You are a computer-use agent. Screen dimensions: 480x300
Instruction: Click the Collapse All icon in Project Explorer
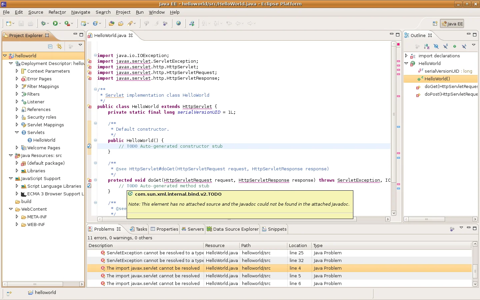coord(50,46)
